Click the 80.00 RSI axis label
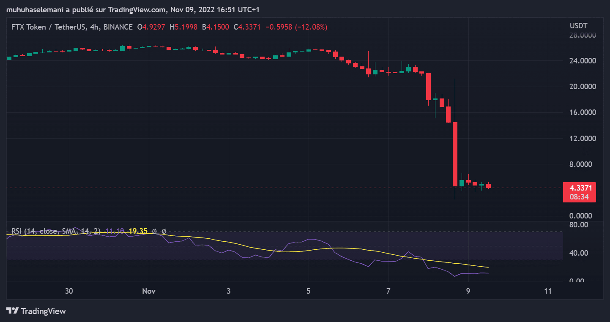Viewport: 610px width, 322px height. point(578,225)
